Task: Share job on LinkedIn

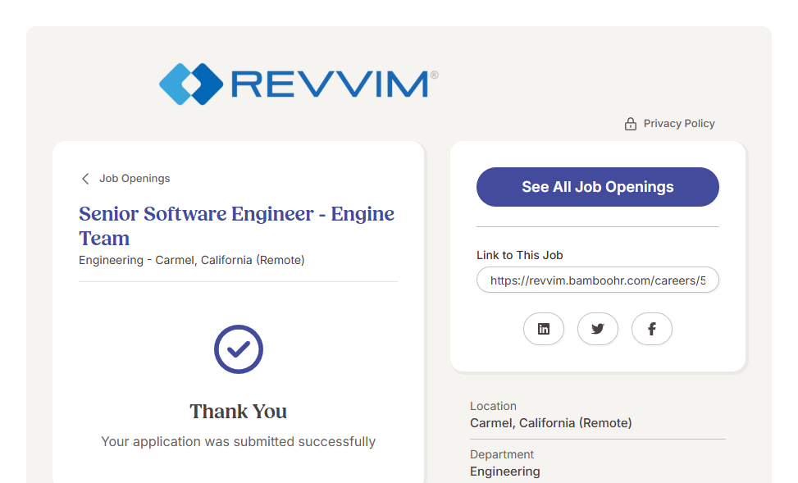Action: pyautogui.click(x=544, y=329)
